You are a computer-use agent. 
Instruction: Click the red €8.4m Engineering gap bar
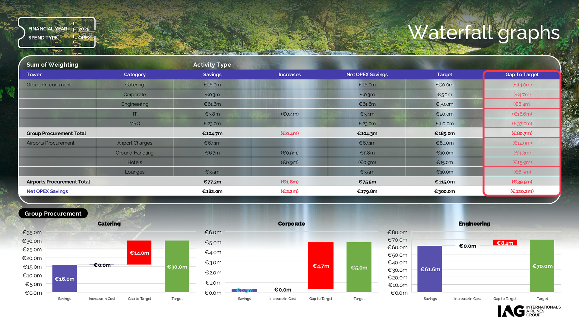pos(505,243)
